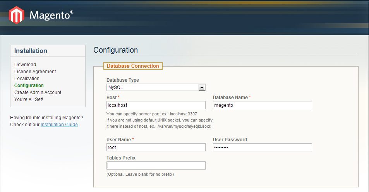Click the Database Connection section header
This screenshot has height=192, width=369.
(x=133, y=66)
